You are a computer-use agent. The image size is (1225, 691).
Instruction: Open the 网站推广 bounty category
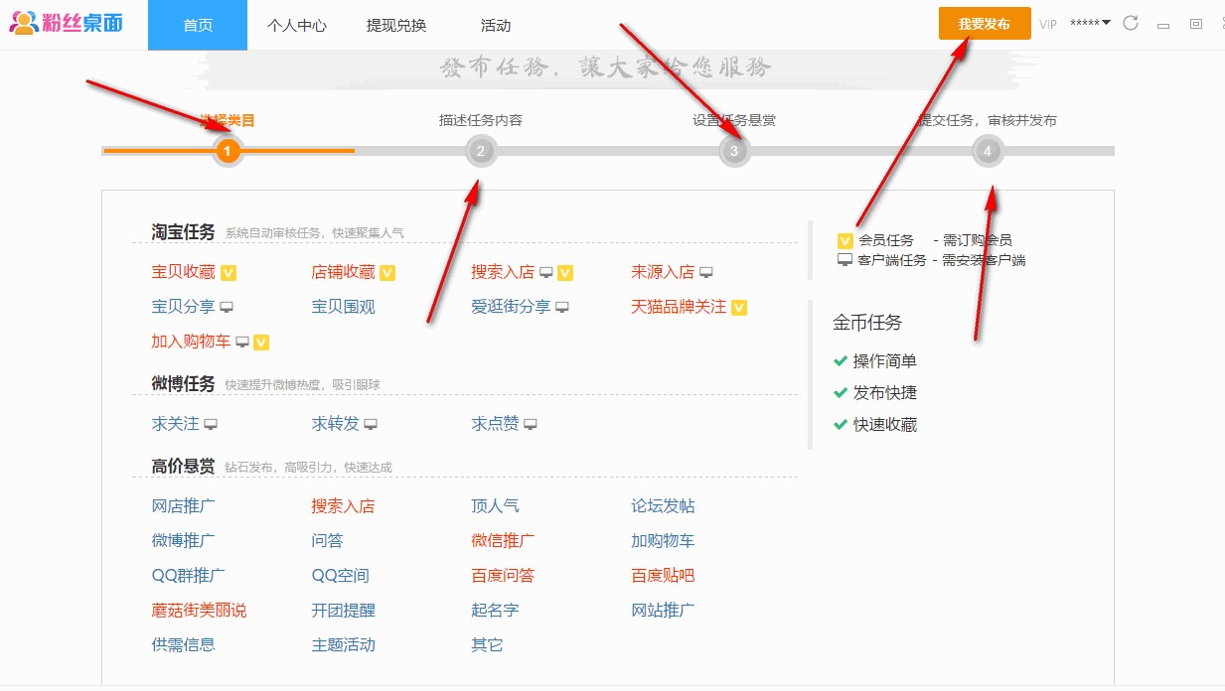(x=664, y=612)
